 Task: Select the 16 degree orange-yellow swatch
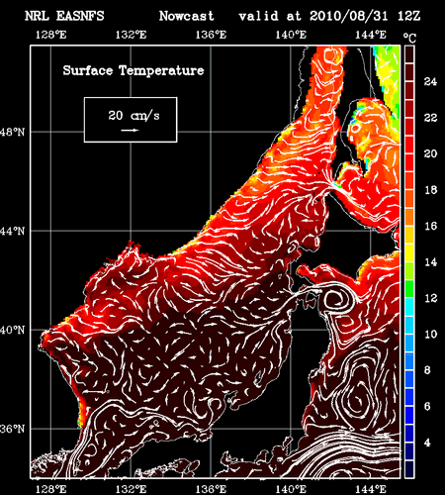pos(409,226)
